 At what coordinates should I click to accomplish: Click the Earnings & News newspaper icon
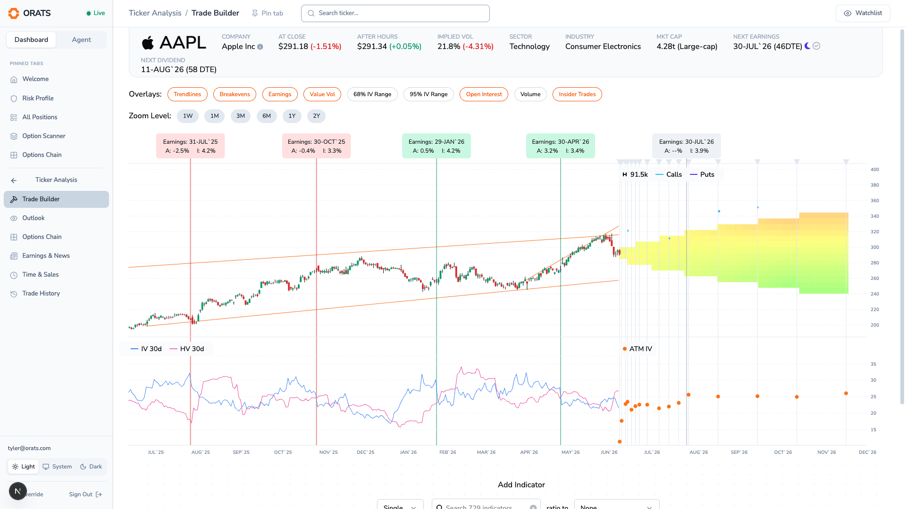(14, 256)
